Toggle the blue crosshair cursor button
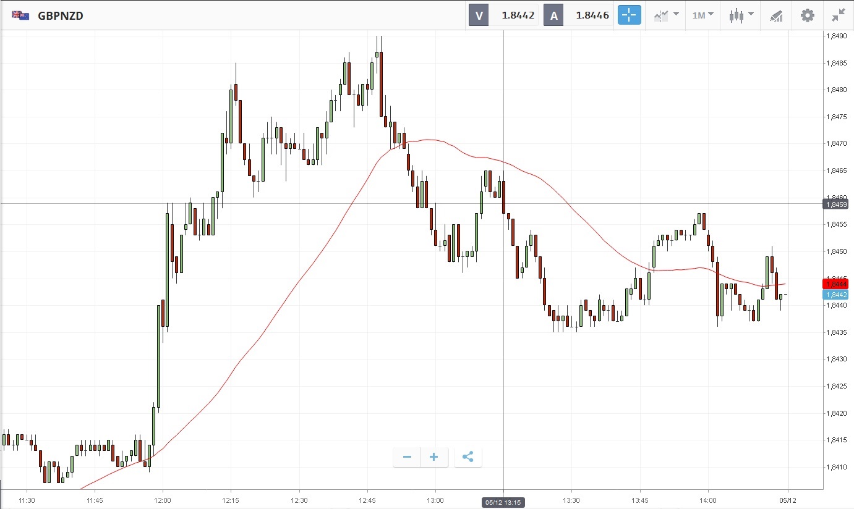 pos(629,15)
